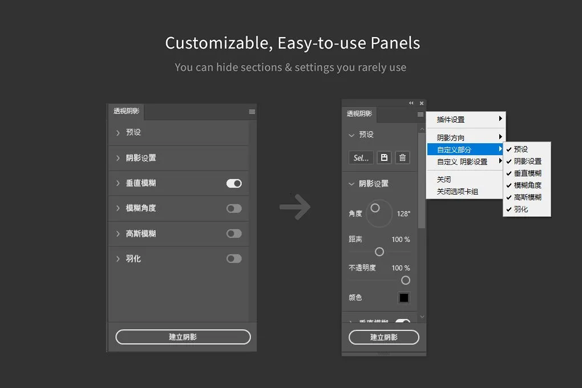Expand the 阴影设置 section in left panel
The height and width of the screenshot is (388, 582).
140,158
